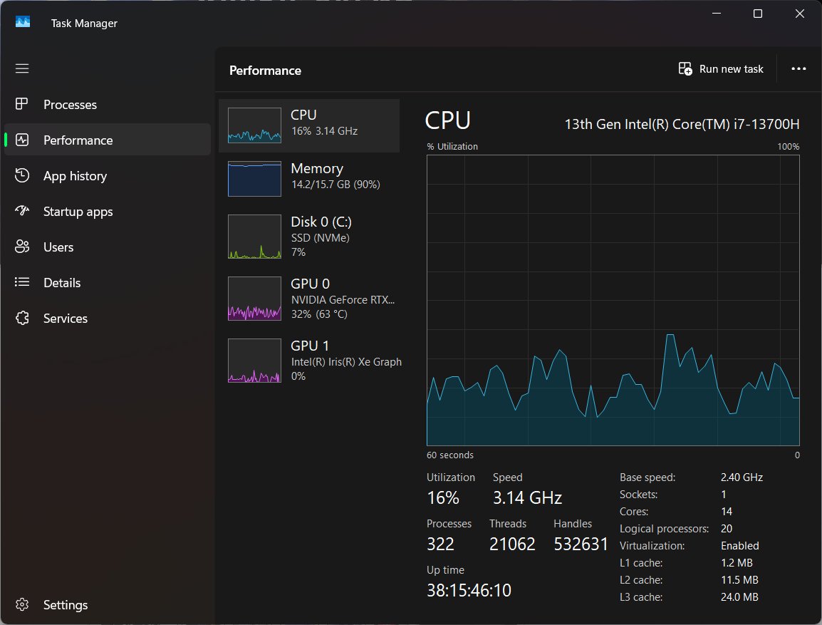This screenshot has width=822, height=625.
Task: Click the Processes sidebar icon
Action: click(21, 104)
